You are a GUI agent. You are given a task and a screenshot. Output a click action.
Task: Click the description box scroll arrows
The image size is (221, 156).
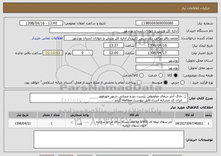[185, 96]
